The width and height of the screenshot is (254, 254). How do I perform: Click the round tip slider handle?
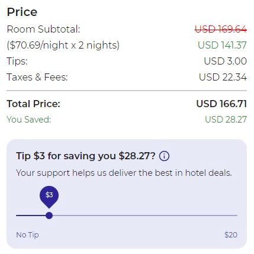[x=49, y=216]
